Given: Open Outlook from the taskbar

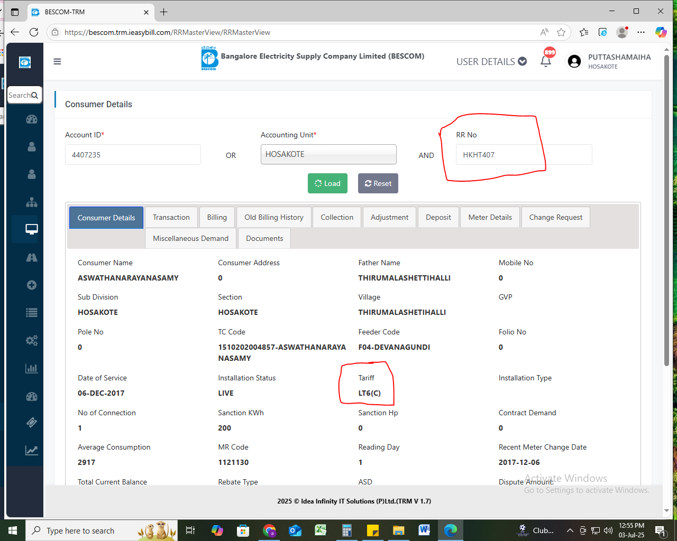Looking at the screenshot, I should (x=295, y=530).
